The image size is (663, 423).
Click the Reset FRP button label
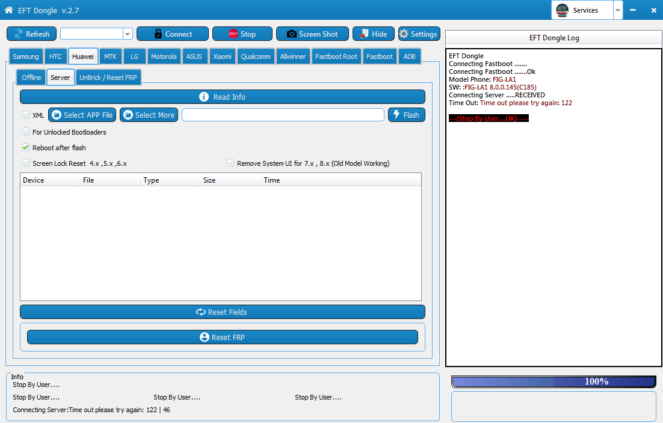point(228,337)
